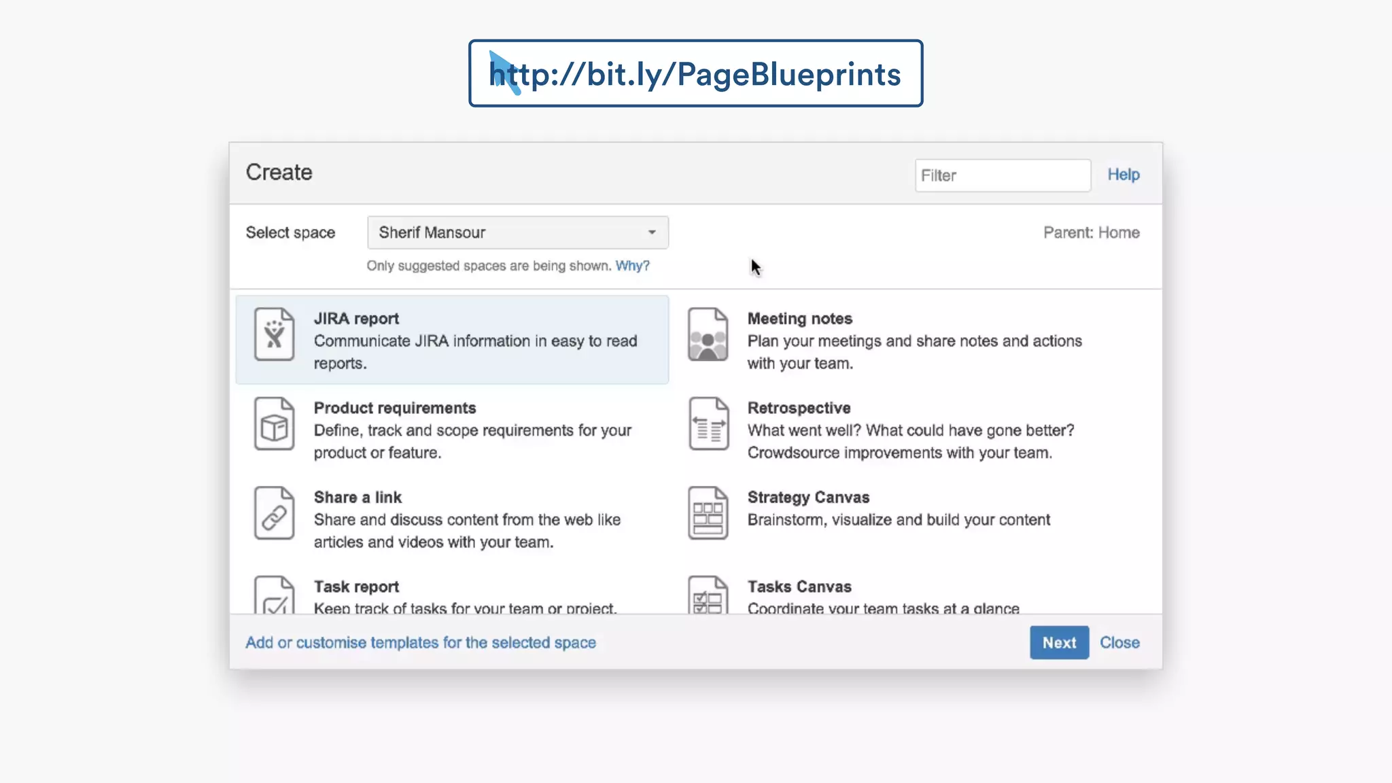Click the Product requirements title text

(394, 408)
